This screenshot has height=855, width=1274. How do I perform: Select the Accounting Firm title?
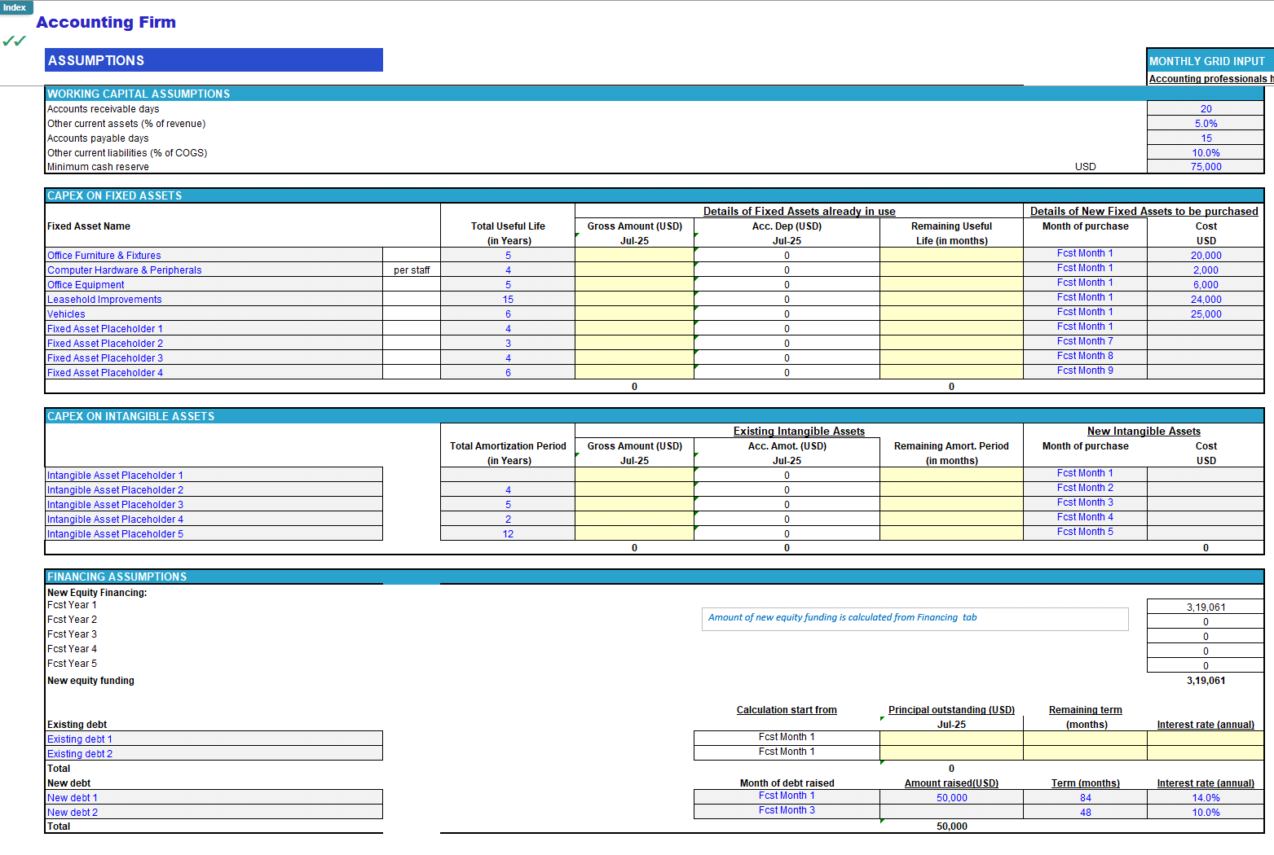pyautogui.click(x=106, y=23)
